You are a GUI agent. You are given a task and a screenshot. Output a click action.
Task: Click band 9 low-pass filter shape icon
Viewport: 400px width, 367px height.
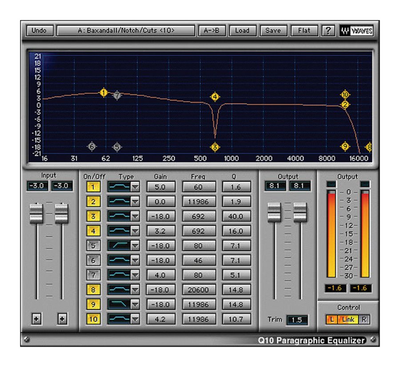(119, 304)
